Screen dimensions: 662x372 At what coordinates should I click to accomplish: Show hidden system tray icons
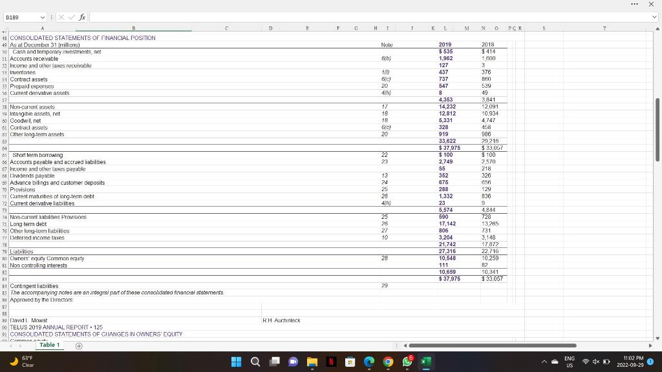click(544, 362)
